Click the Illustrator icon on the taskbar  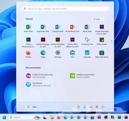click(106, 117)
